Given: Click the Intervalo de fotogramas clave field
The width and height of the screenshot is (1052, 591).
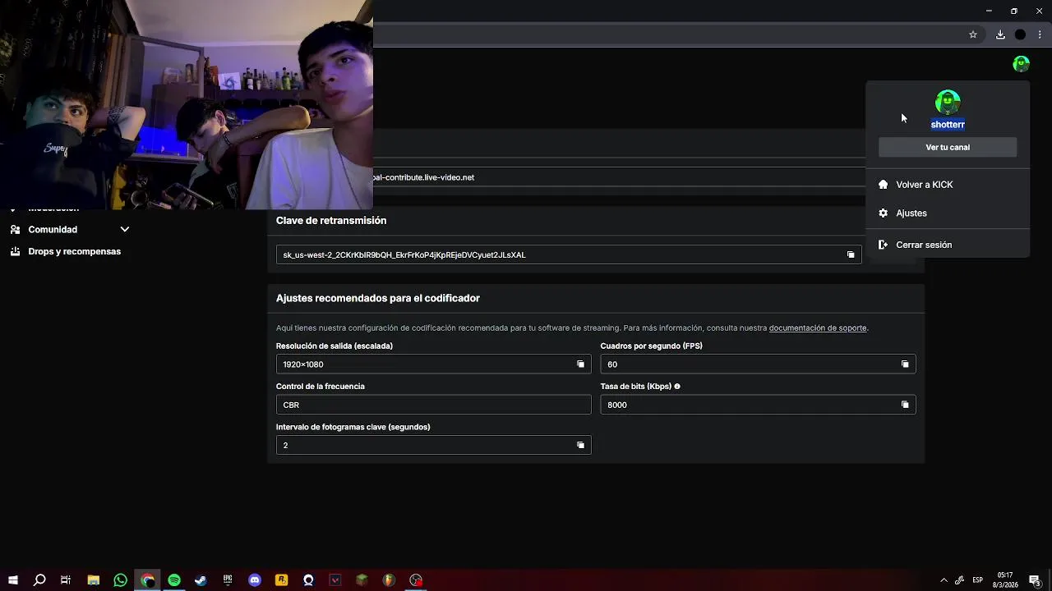Looking at the screenshot, I should 433,445.
